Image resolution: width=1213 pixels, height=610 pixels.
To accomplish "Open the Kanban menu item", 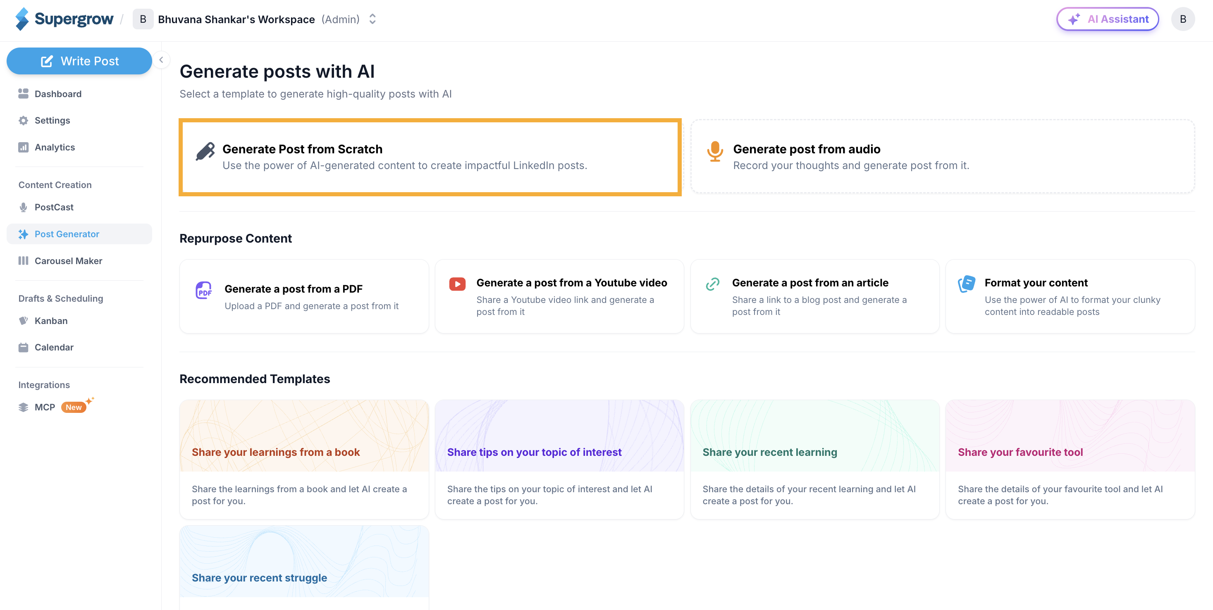I will [x=79, y=321].
